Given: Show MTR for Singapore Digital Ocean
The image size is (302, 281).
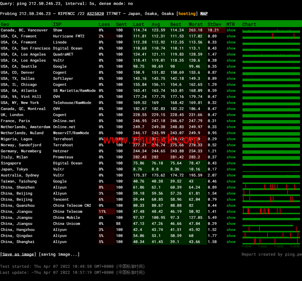Looking at the screenshot, I should point(231,163).
